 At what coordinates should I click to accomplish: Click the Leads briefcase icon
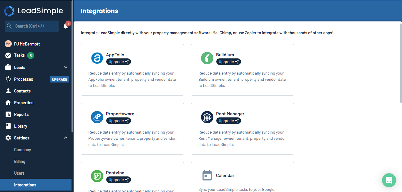pyautogui.click(x=8, y=67)
